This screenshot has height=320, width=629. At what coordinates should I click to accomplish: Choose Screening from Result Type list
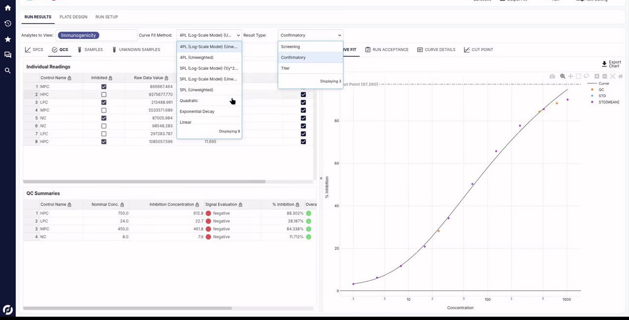click(x=310, y=47)
